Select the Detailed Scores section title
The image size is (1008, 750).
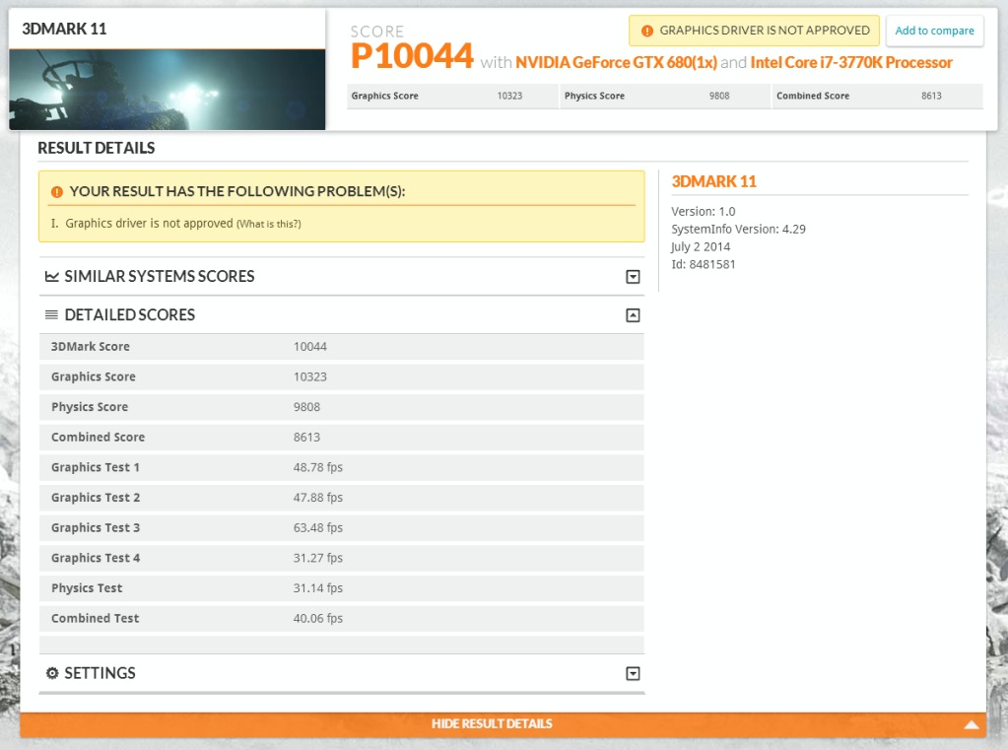129,315
